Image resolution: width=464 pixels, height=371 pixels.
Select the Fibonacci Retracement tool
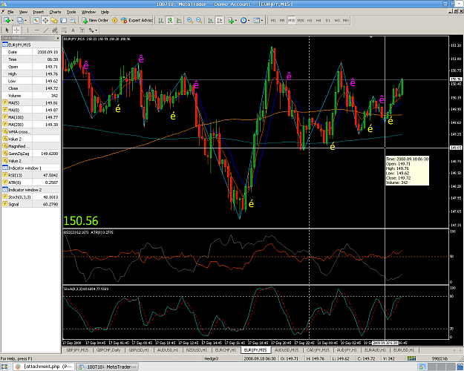64,30
